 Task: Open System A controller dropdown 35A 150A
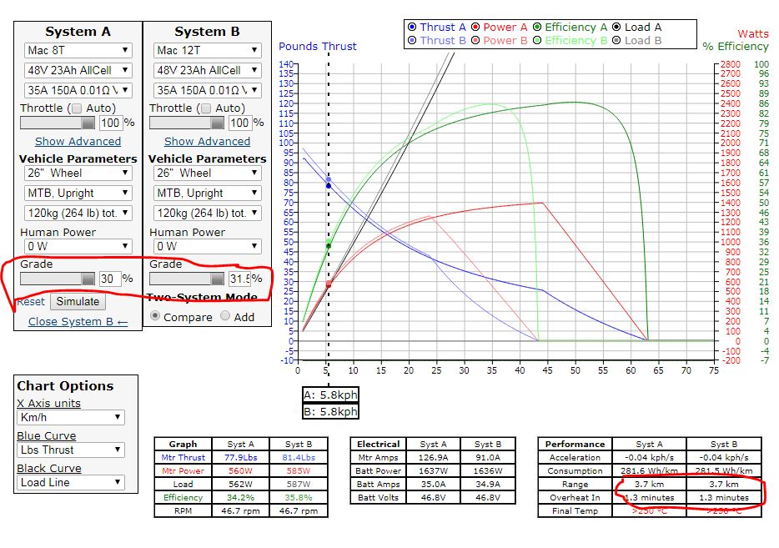(78, 90)
